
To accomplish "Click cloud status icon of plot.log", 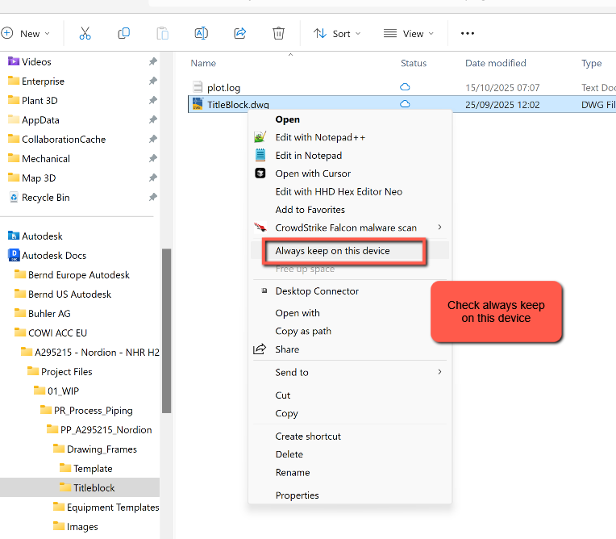I will [405, 87].
